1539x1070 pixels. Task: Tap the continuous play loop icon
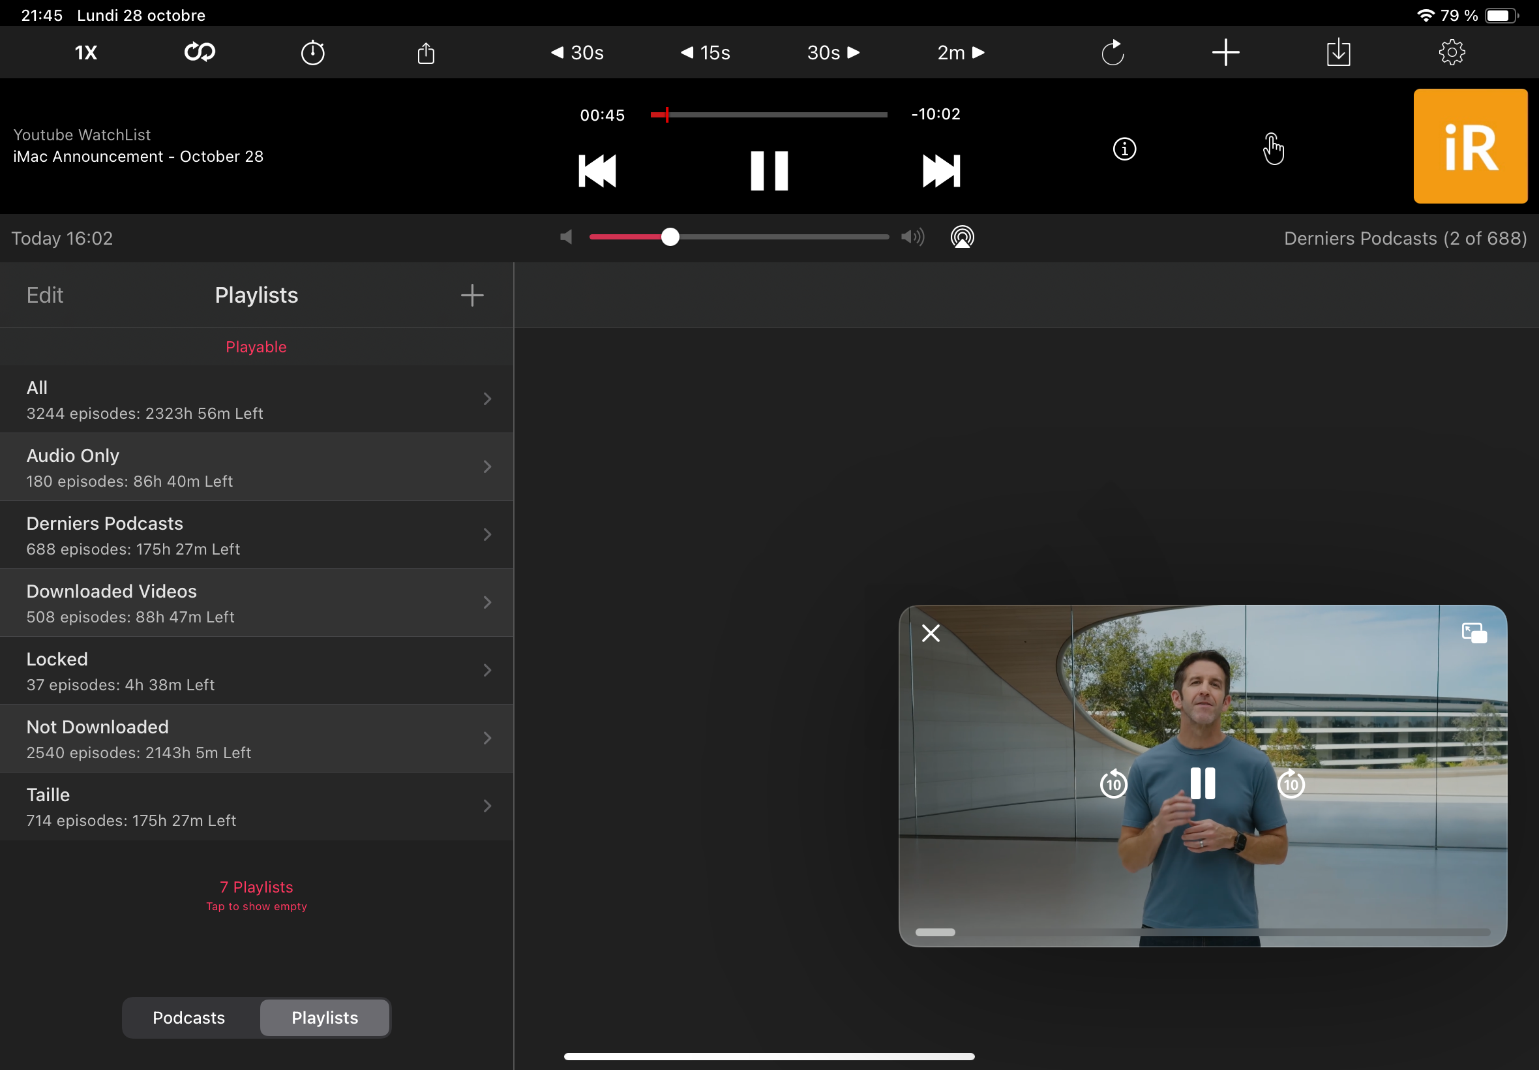click(200, 52)
